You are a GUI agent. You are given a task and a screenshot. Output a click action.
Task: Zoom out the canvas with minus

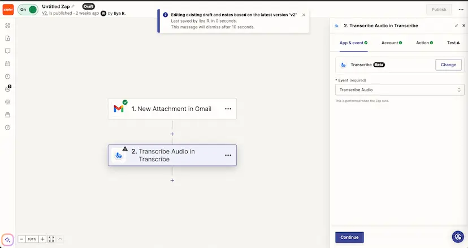(21, 239)
